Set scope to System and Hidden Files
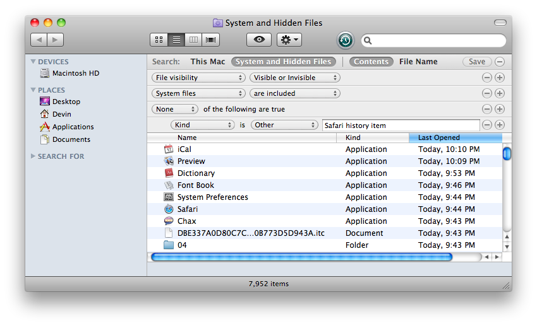This screenshot has height=326, width=537. point(283,62)
